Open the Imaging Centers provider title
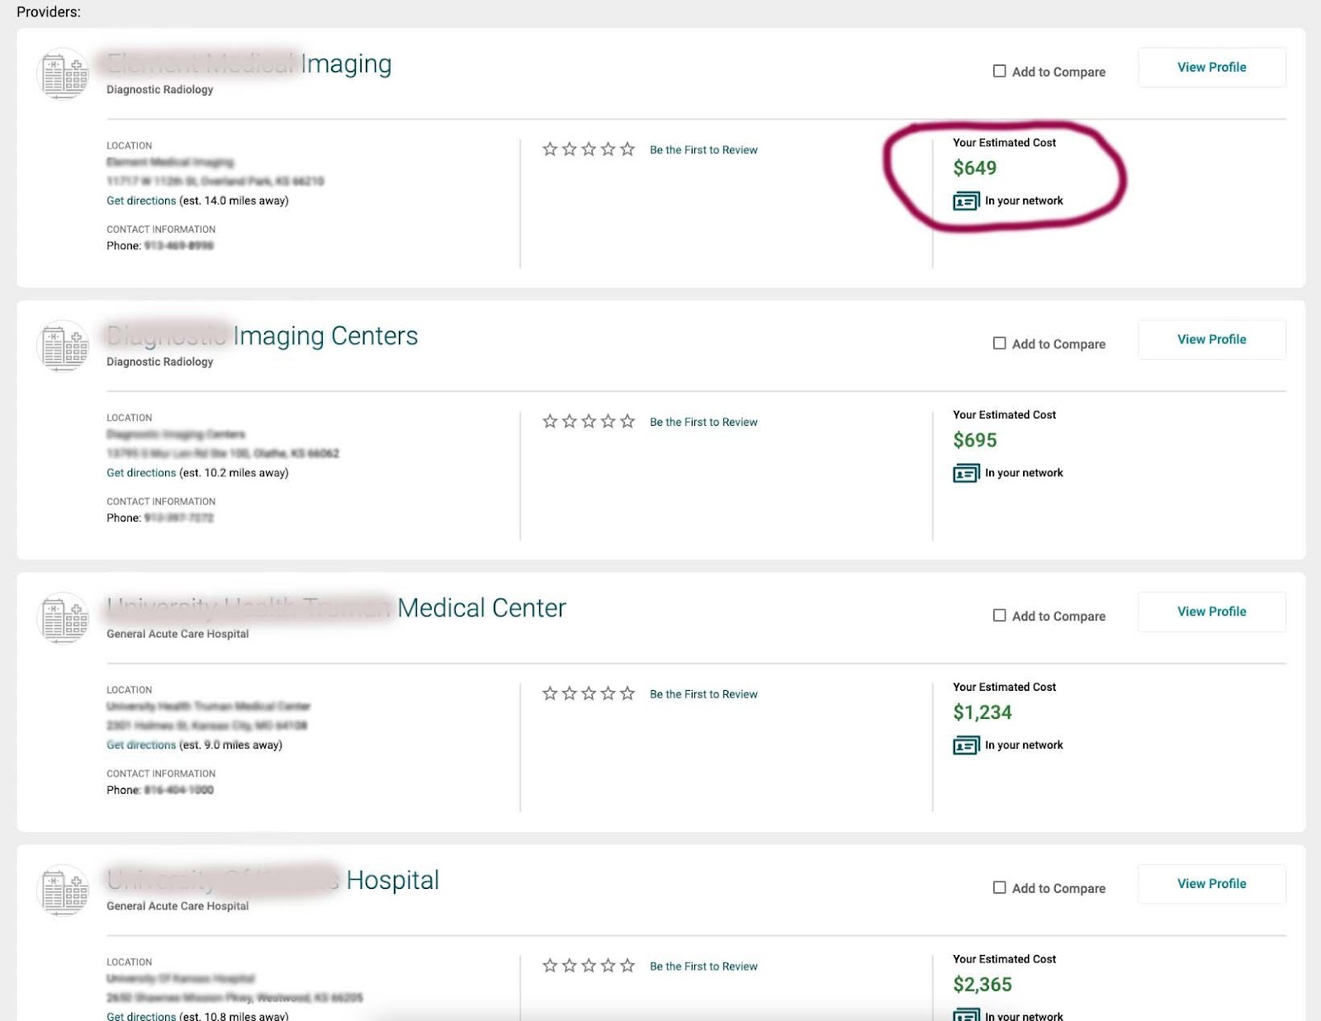The height and width of the screenshot is (1021, 1321). pos(325,336)
